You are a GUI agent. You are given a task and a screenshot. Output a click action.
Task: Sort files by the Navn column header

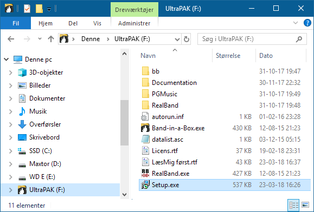[x=148, y=56]
